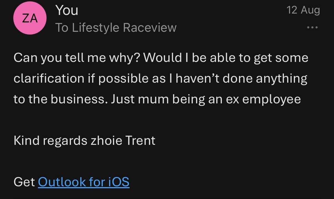Click the 12 Aug date stamp
Screen dimensions: 334x199
point(303,10)
